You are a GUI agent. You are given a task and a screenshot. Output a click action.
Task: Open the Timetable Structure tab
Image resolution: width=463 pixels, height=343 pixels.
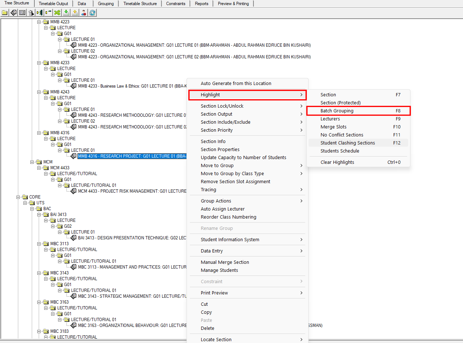tap(140, 4)
